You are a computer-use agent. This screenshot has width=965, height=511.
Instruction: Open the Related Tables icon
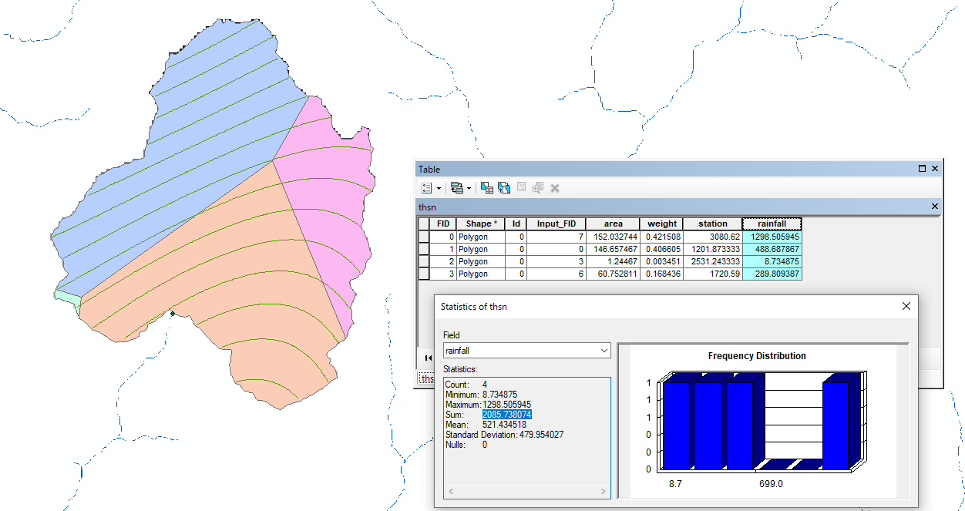click(x=456, y=187)
